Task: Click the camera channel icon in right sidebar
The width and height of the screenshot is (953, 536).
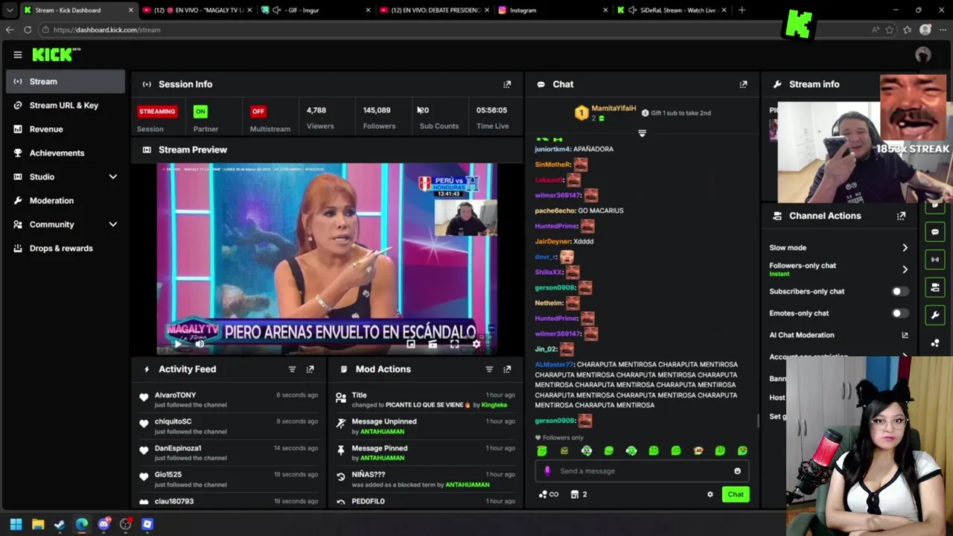Action: click(935, 287)
